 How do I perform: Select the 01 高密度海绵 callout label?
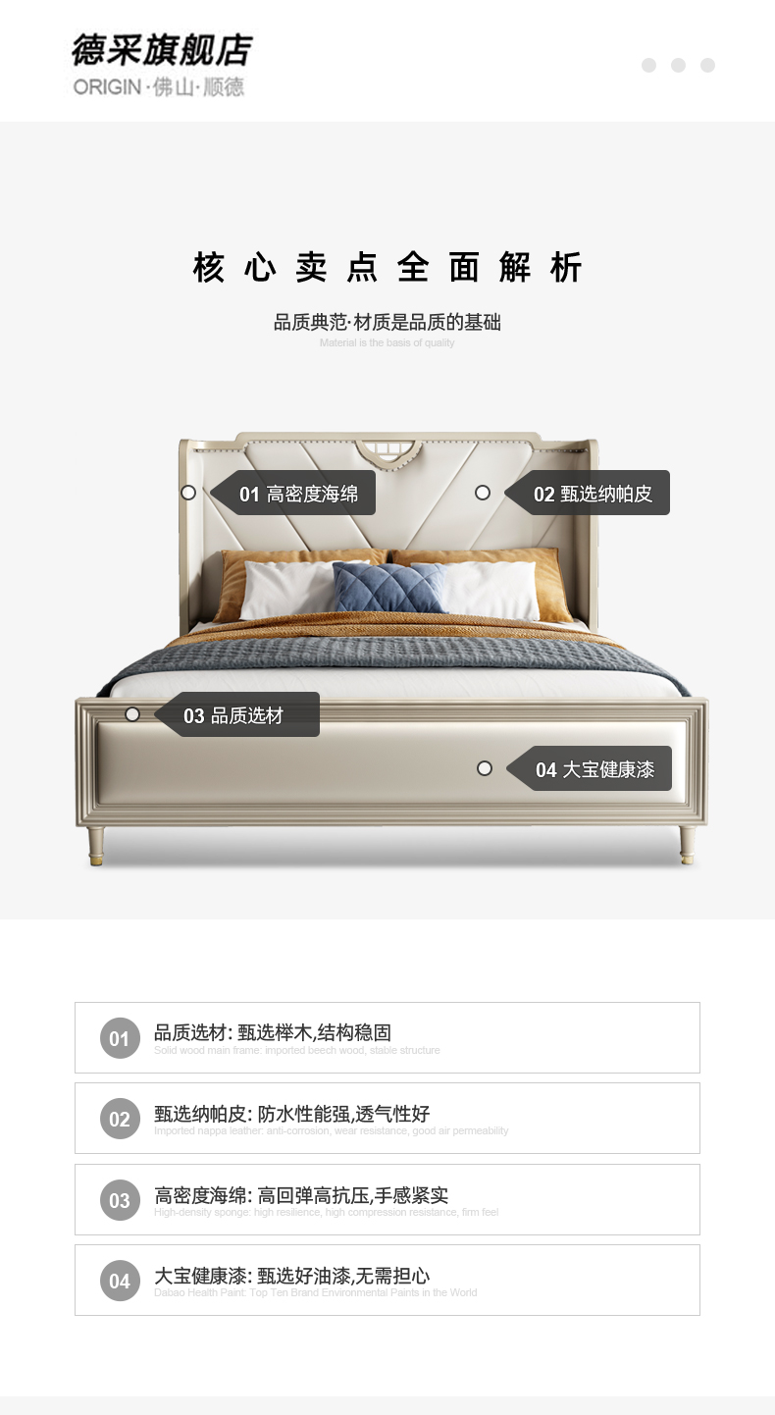coord(293,494)
